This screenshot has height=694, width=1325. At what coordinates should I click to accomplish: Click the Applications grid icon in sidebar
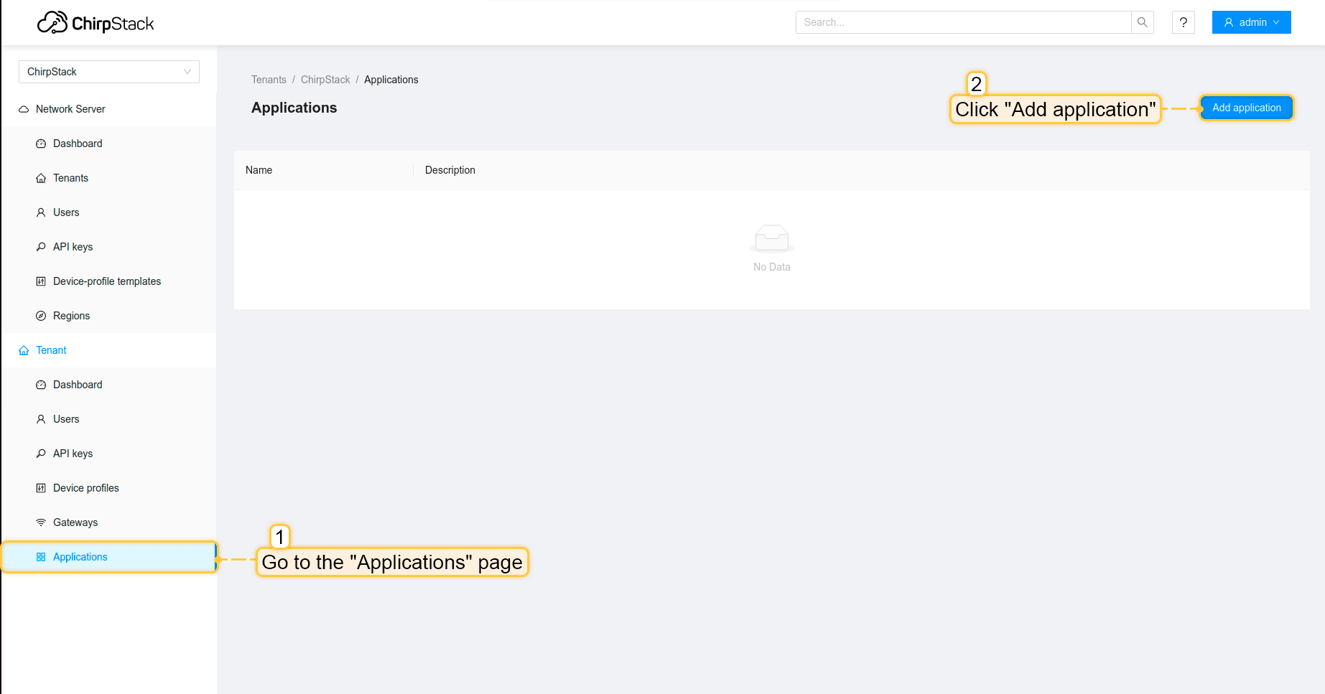[x=41, y=557]
